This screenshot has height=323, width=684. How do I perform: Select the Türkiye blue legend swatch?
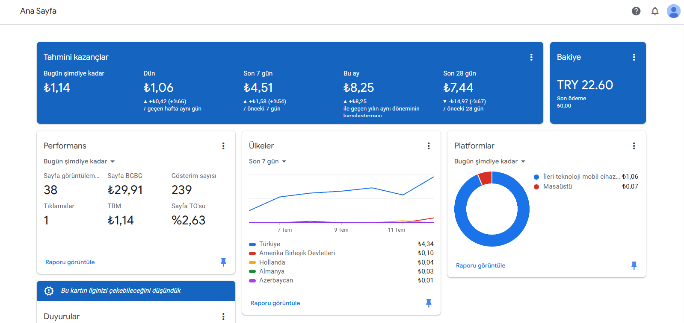pos(252,244)
